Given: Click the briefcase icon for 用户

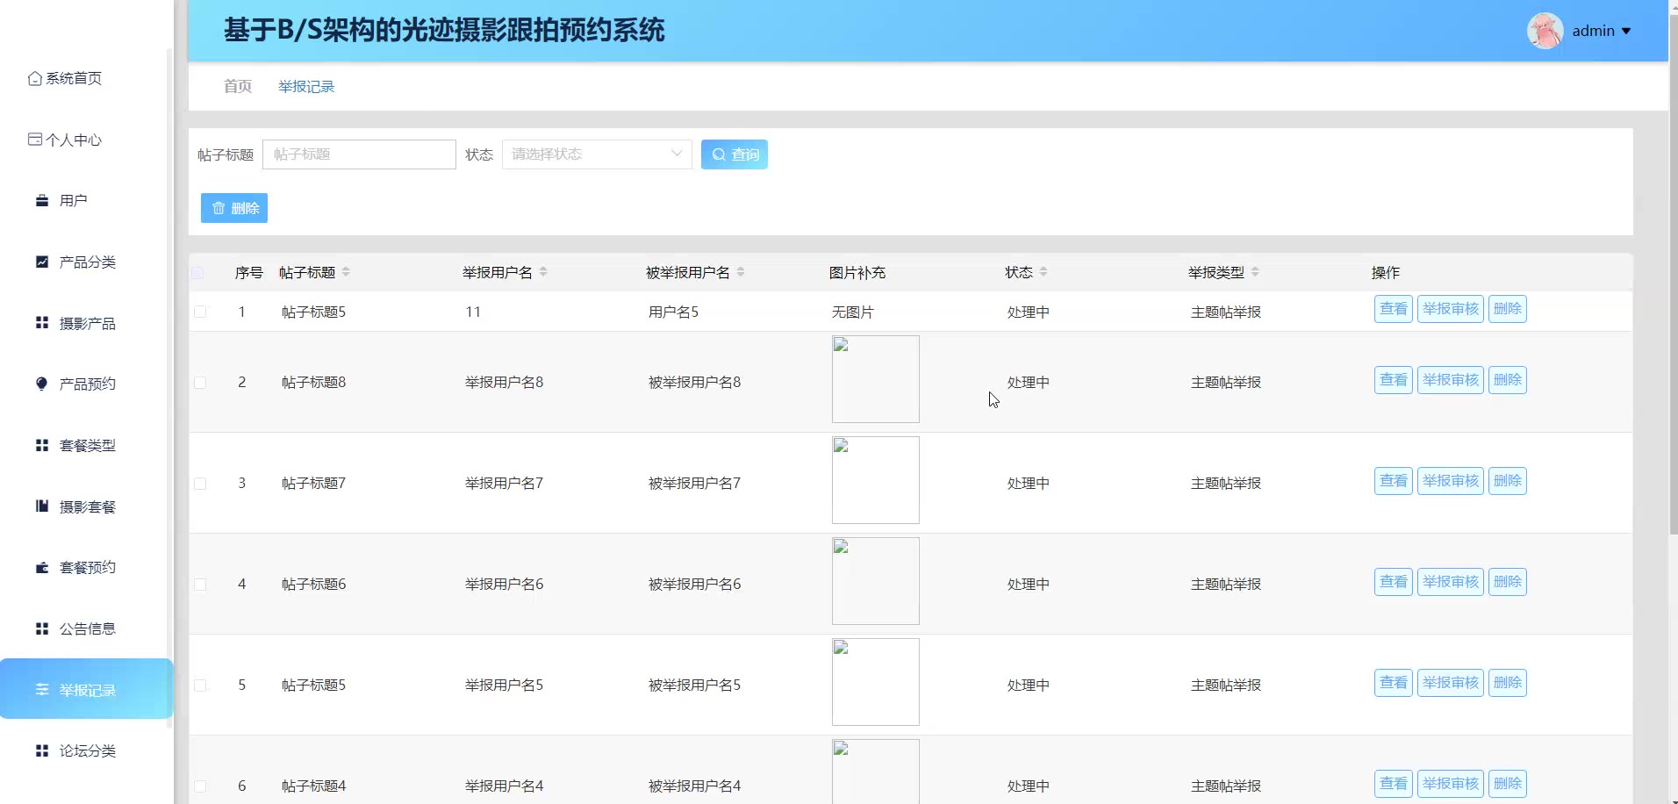Looking at the screenshot, I should pyautogui.click(x=41, y=201).
